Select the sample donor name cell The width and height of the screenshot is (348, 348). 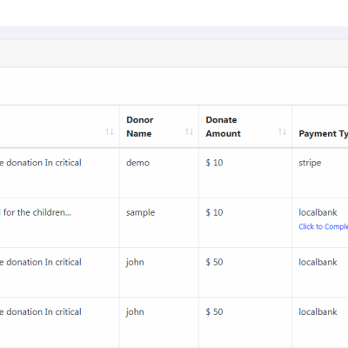click(x=141, y=212)
